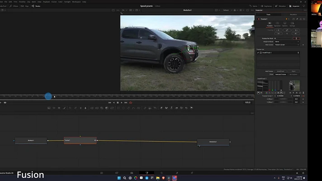Viewport: 322px width, 181px height.
Task: Stop playback
Action: point(118,103)
